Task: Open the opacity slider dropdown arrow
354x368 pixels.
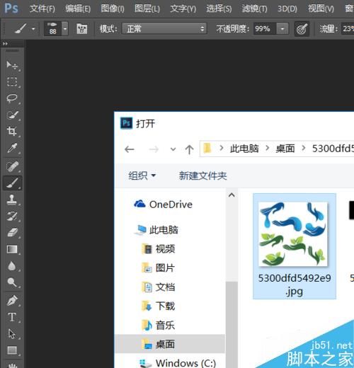Action: (282, 29)
